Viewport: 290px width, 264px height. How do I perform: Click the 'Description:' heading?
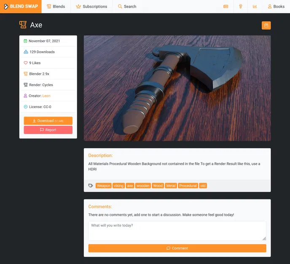100,155
